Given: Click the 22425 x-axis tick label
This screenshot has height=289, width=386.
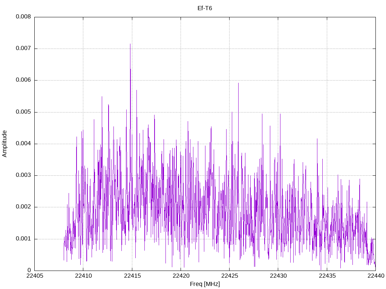Looking at the screenshot, I should click(230, 276).
